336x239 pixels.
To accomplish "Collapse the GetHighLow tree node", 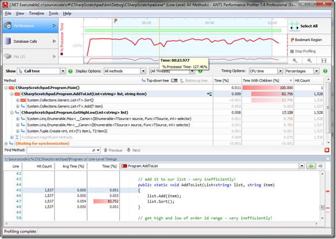I will 12,113.
